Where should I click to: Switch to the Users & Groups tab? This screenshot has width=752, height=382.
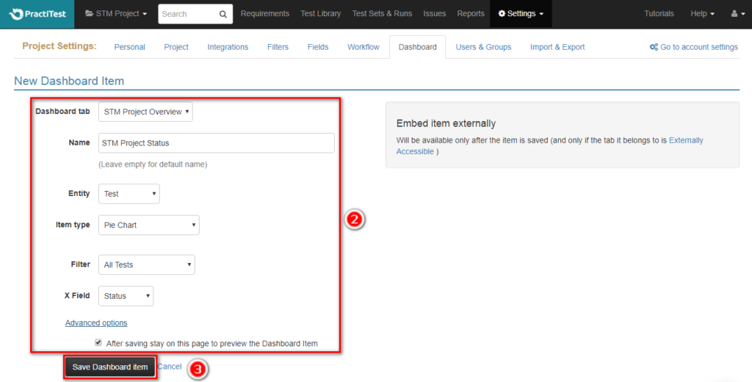pyautogui.click(x=483, y=47)
